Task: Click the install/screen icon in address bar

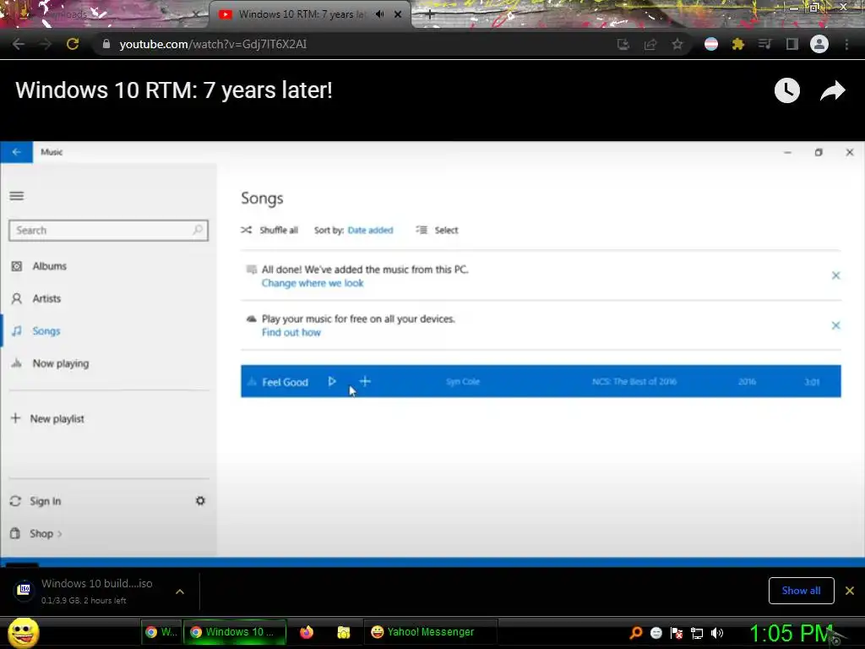Action: [623, 44]
